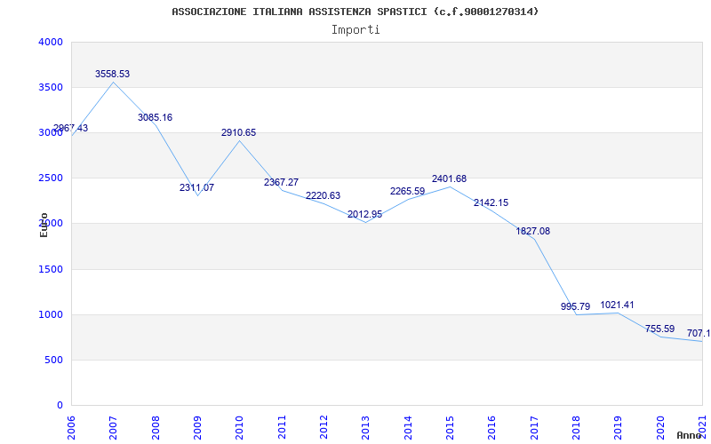This screenshot has width=711, height=444.
Task: Click the 1000 y-axis tick label
Action: (51, 315)
